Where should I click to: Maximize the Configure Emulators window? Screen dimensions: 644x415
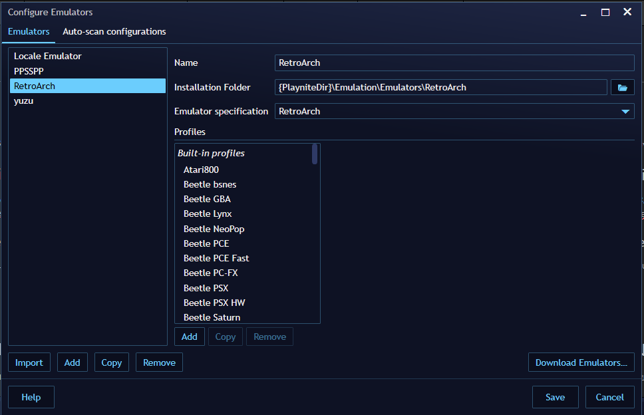tap(605, 12)
